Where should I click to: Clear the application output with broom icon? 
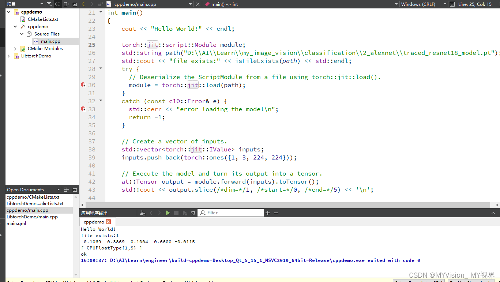[x=143, y=213]
